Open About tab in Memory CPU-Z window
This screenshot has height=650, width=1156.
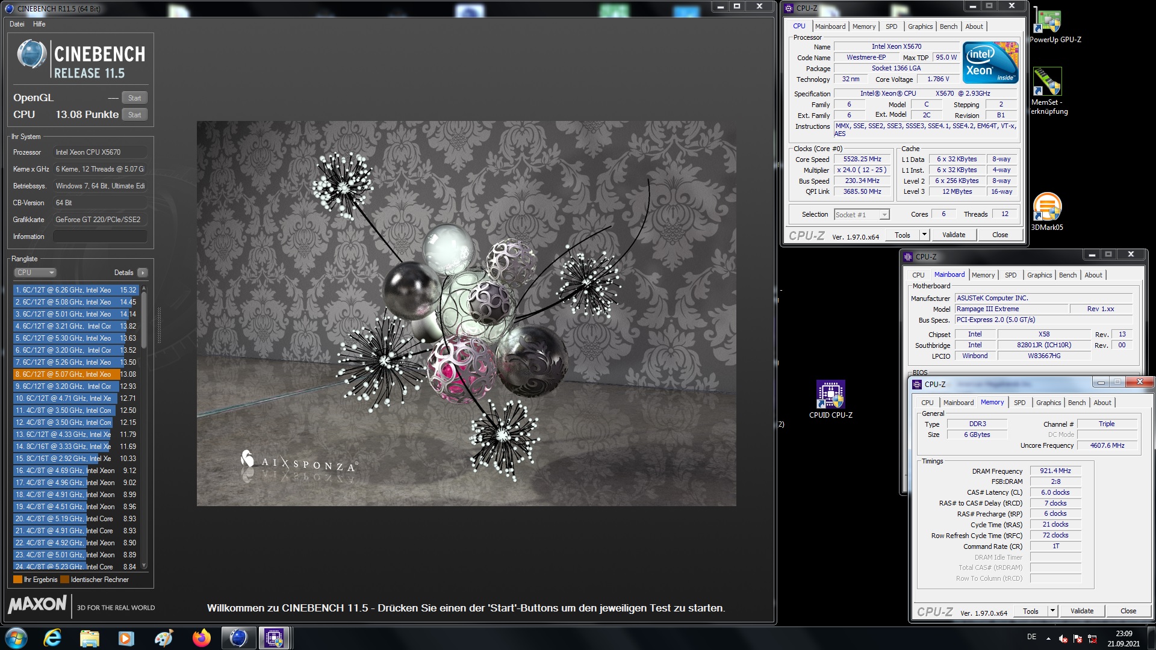coord(1102,403)
